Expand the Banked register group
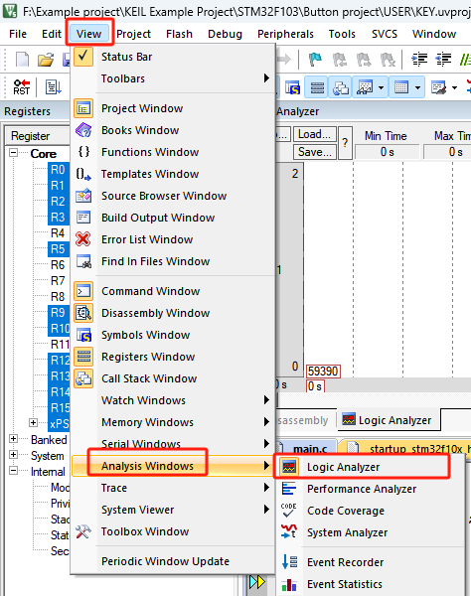Screen dimensions: 471x596 pyautogui.click(x=13, y=439)
